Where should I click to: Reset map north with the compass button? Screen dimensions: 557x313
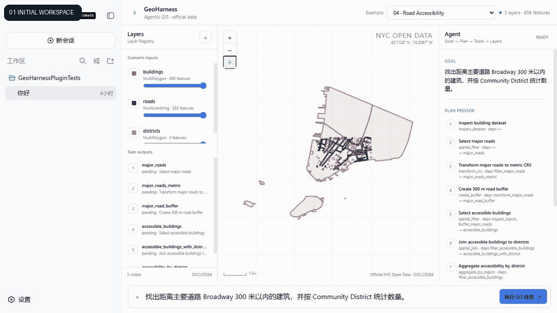[x=230, y=63]
